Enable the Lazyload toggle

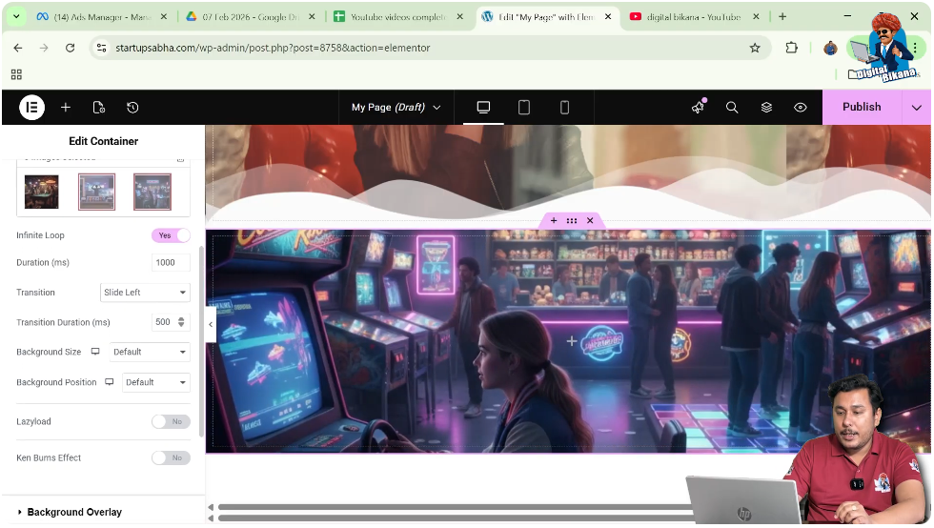point(171,421)
